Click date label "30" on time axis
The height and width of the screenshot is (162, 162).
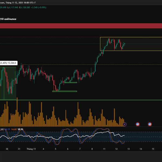[7, 149]
